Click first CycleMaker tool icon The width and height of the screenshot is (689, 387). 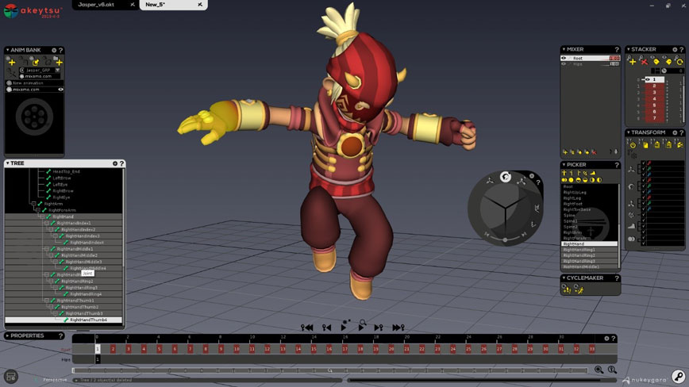pyautogui.click(x=567, y=289)
